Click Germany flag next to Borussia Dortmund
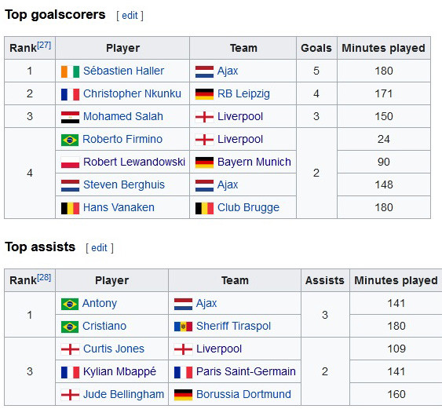The width and height of the screenshot is (442, 409). [x=183, y=395]
